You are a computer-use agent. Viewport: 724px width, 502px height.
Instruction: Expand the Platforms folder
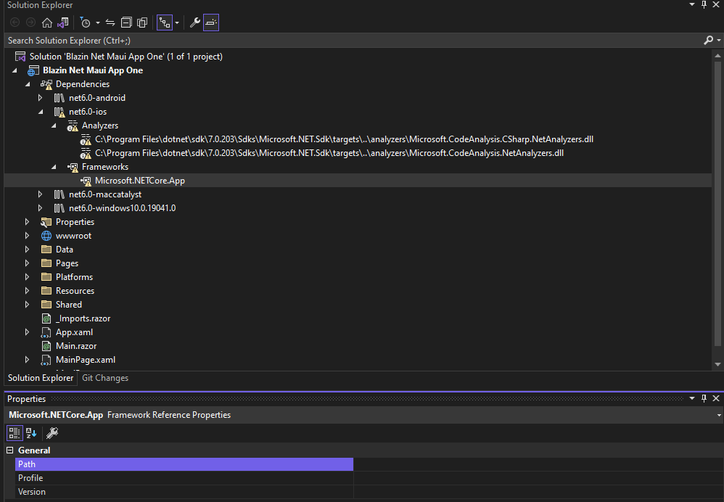(x=27, y=276)
